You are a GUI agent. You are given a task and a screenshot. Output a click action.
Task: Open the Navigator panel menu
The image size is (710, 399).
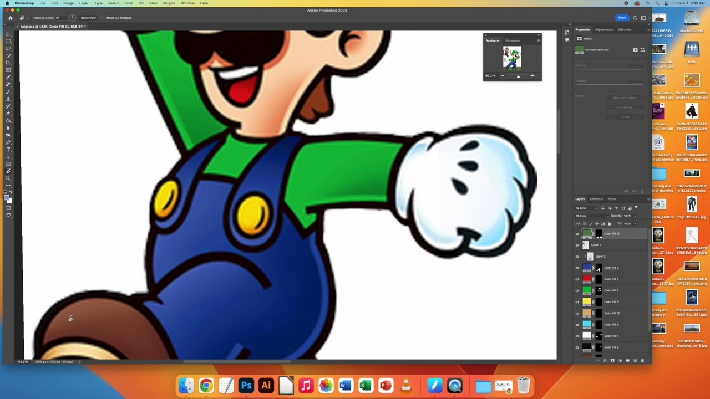[x=539, y=40]
